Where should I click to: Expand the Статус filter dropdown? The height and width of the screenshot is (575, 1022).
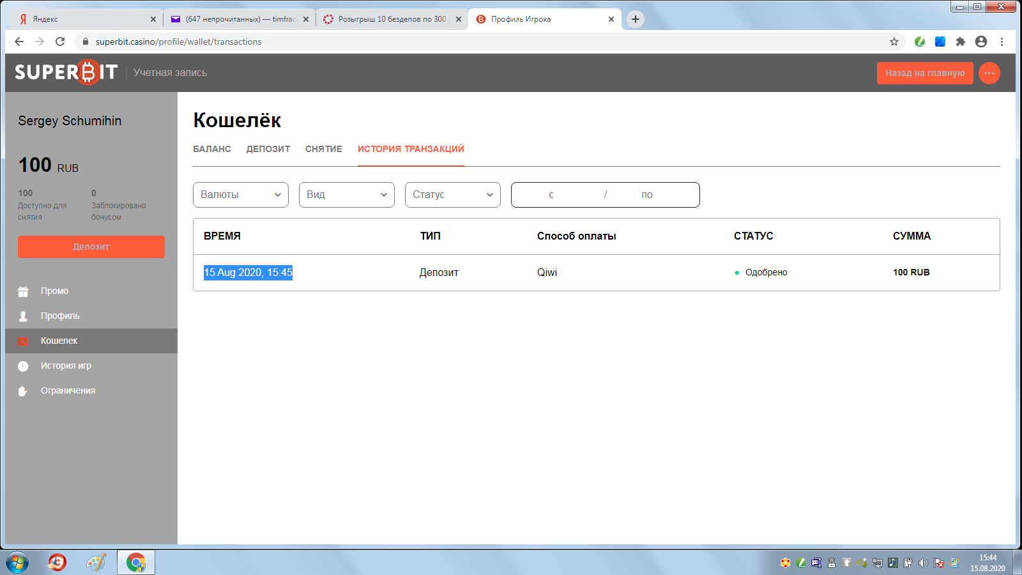click(453, 195)
